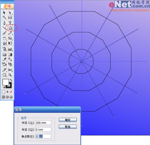Select the Rotate tool
Screen dimensions: 150x145
4,38
